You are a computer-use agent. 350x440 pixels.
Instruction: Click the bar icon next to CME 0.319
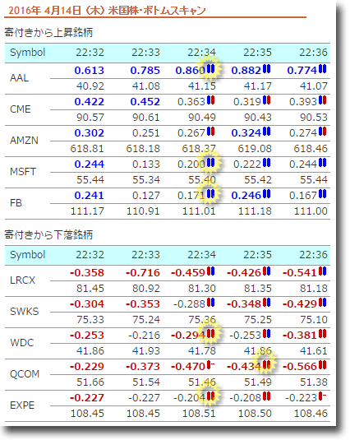coord(266,100)
